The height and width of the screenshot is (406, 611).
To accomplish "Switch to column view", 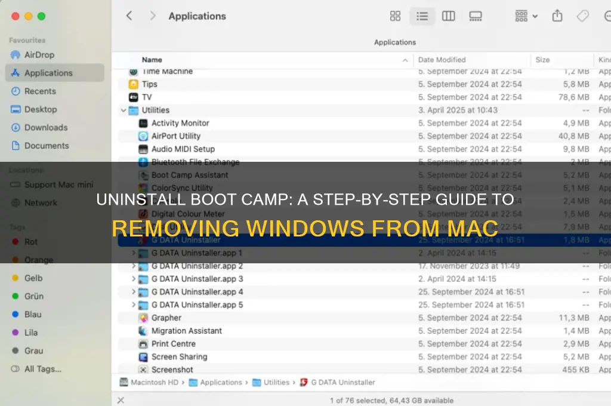I will (449, 16).
